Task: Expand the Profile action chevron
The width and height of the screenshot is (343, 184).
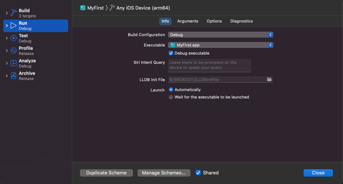Action: (x=7, y=51)
